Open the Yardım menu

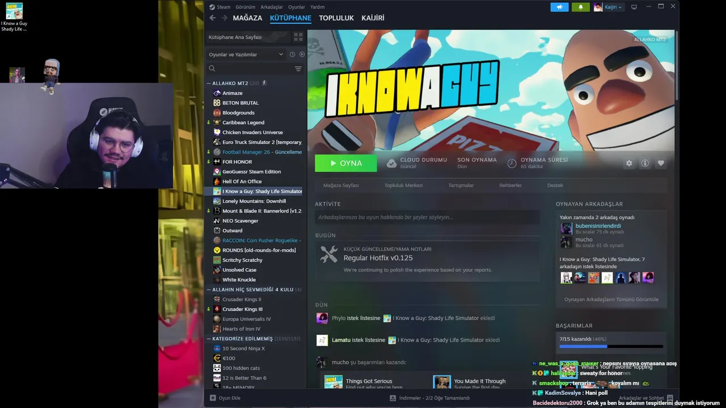tap(318, 7)
